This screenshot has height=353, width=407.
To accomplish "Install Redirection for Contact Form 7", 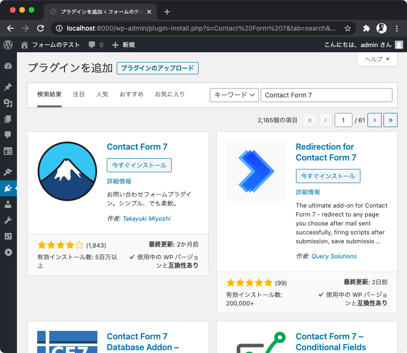I will tap(328, 176).
